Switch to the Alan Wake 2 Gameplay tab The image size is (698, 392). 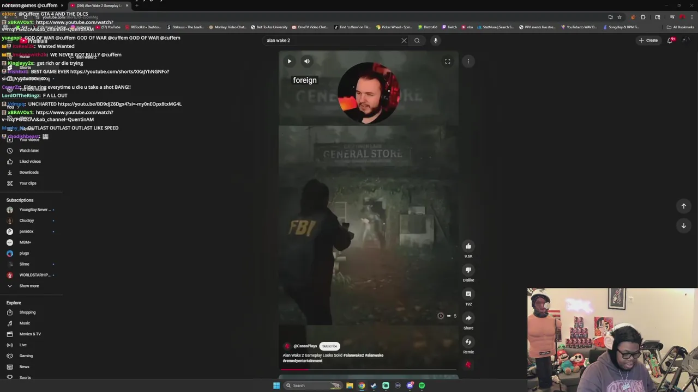coord(98,5)
